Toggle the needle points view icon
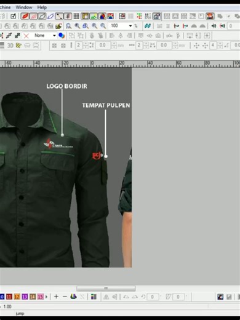The width and height of the screenshot is (240, 320). 68,16
